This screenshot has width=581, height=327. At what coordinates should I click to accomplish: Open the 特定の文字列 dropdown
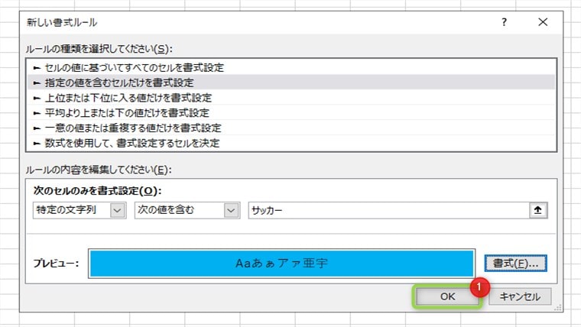[x=80, y=210]
